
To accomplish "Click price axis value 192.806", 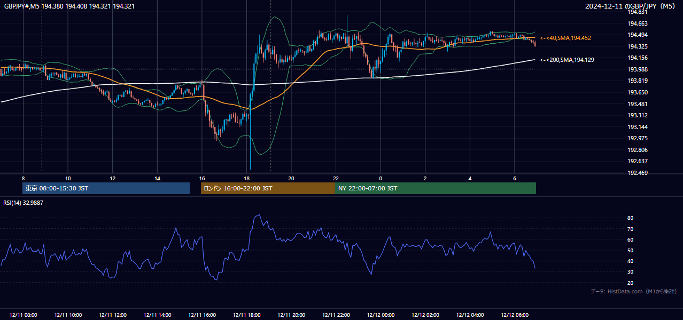I will 637,150.
